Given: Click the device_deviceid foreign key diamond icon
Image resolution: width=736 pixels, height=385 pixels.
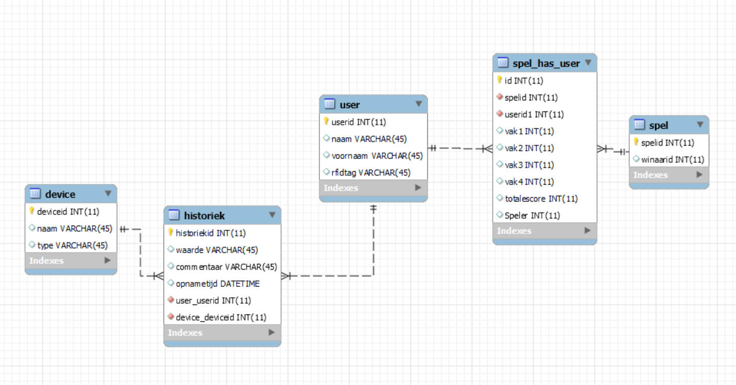Looking at the screenshot, I should [x=171, y=317].
